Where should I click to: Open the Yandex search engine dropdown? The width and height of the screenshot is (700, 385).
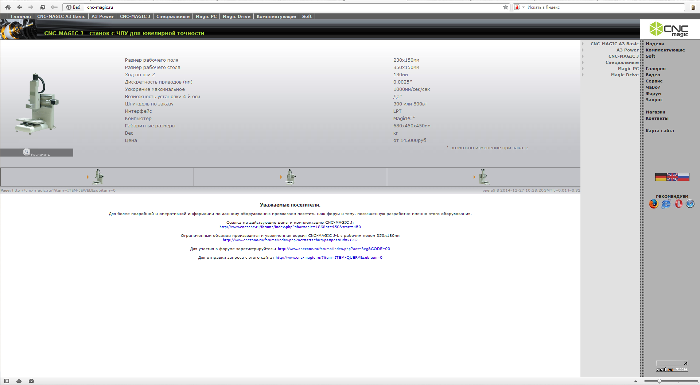pyautogui.click(x=520, y=7)
